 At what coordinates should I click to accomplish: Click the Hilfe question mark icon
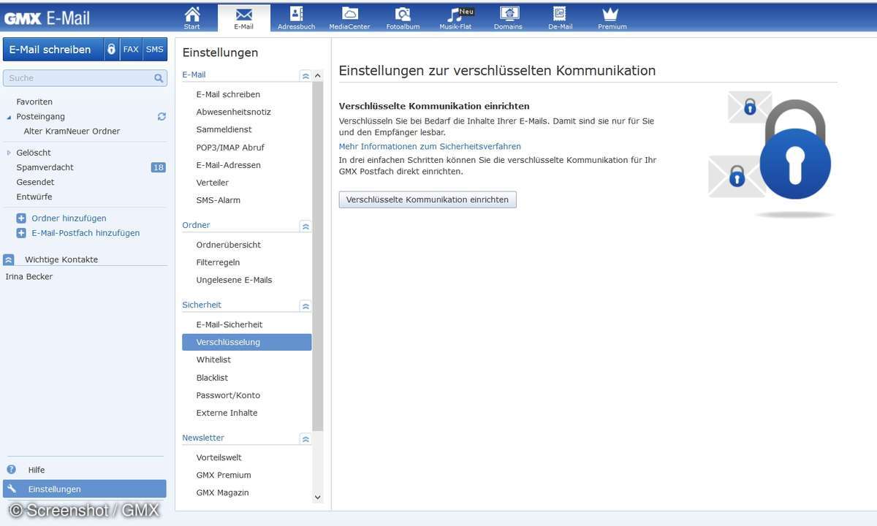(x=11, y=470)
